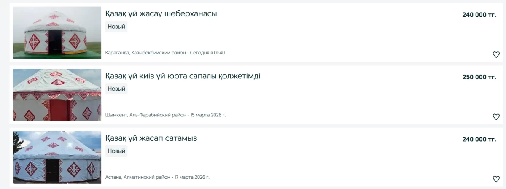Click the 250 000 тг. price
The height and width of the screenshot is (189, 506).
click(x=479, y=77)
